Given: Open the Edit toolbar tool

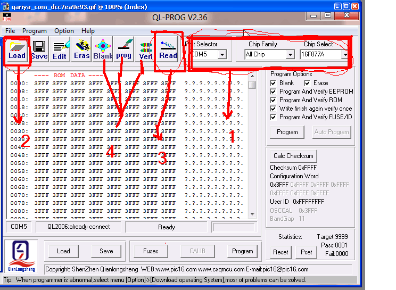Looking at the screenshot, I should point(60,49).
